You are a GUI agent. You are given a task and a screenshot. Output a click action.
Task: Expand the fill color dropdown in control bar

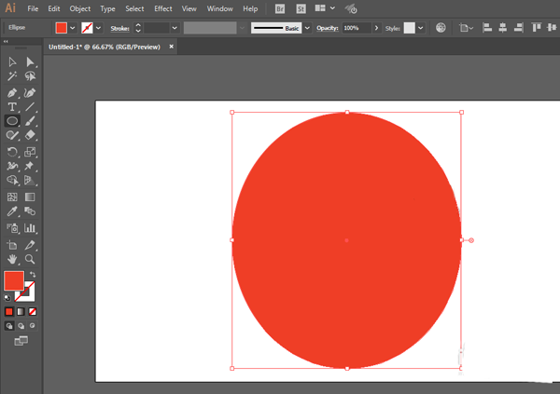[73, 28]
